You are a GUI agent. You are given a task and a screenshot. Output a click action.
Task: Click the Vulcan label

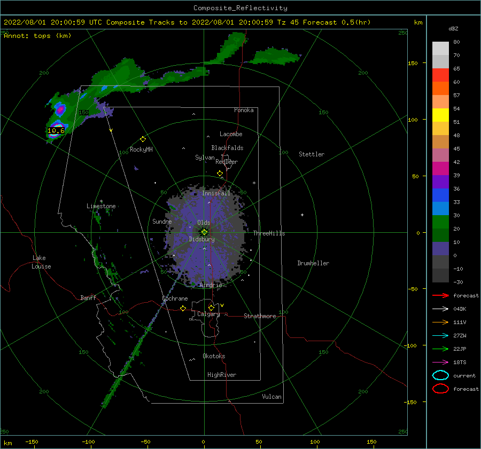coord(272,397)
